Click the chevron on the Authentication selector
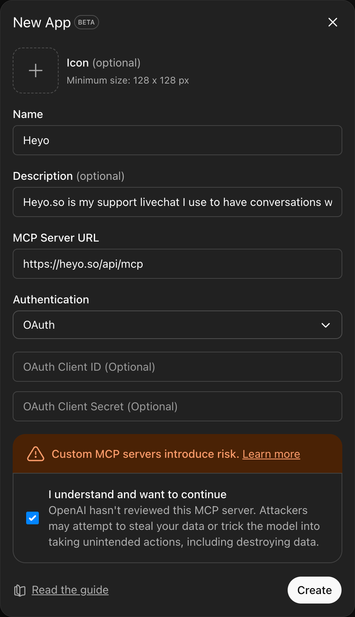355x617 pixels. point(326,325)
